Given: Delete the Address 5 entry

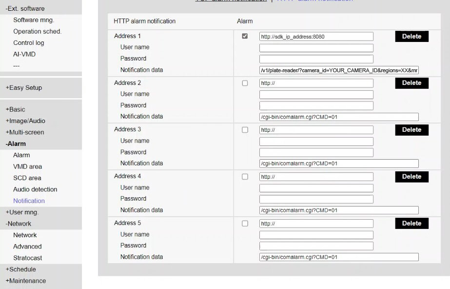Looking at the screenshot, I should [x=411, y=224].
